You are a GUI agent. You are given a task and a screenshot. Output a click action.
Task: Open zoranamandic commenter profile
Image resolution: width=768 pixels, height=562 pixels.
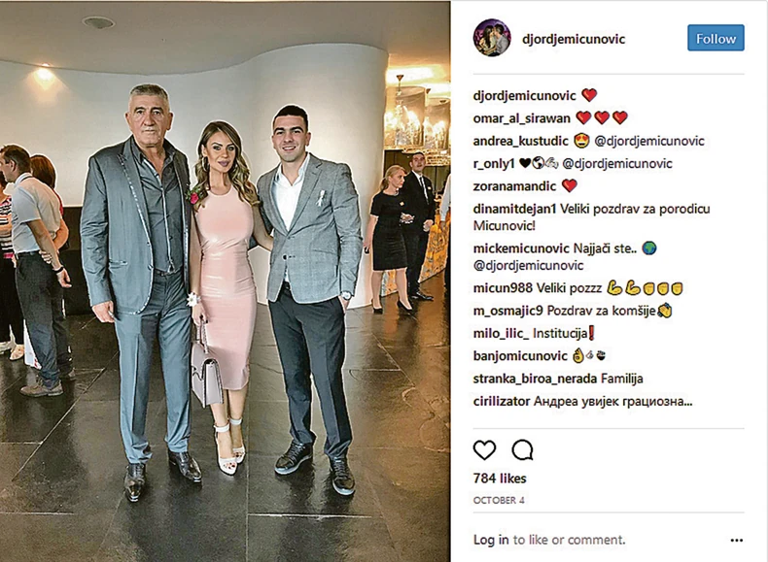[x=515, y=186]
